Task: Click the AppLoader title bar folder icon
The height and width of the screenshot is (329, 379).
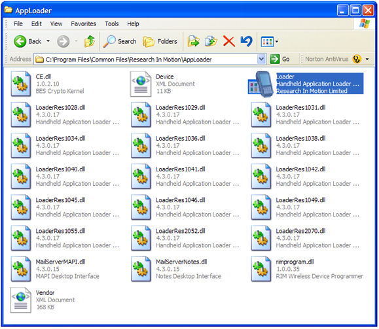Action: pos(9,10)
